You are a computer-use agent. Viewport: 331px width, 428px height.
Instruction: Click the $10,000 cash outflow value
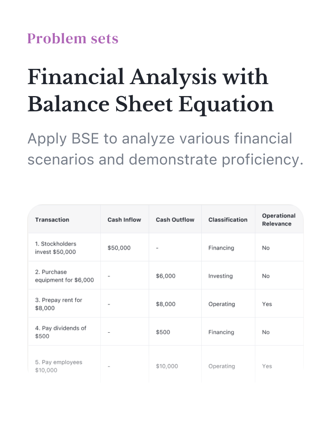(x=167, y=366)
